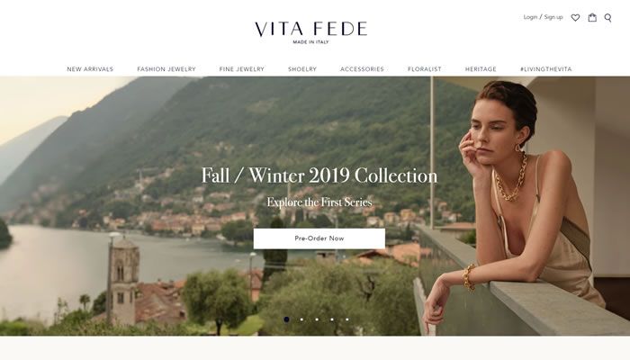The image size is (630, 360).
Task: Open the Floralist menu item
Action: [x=424, y=69]
